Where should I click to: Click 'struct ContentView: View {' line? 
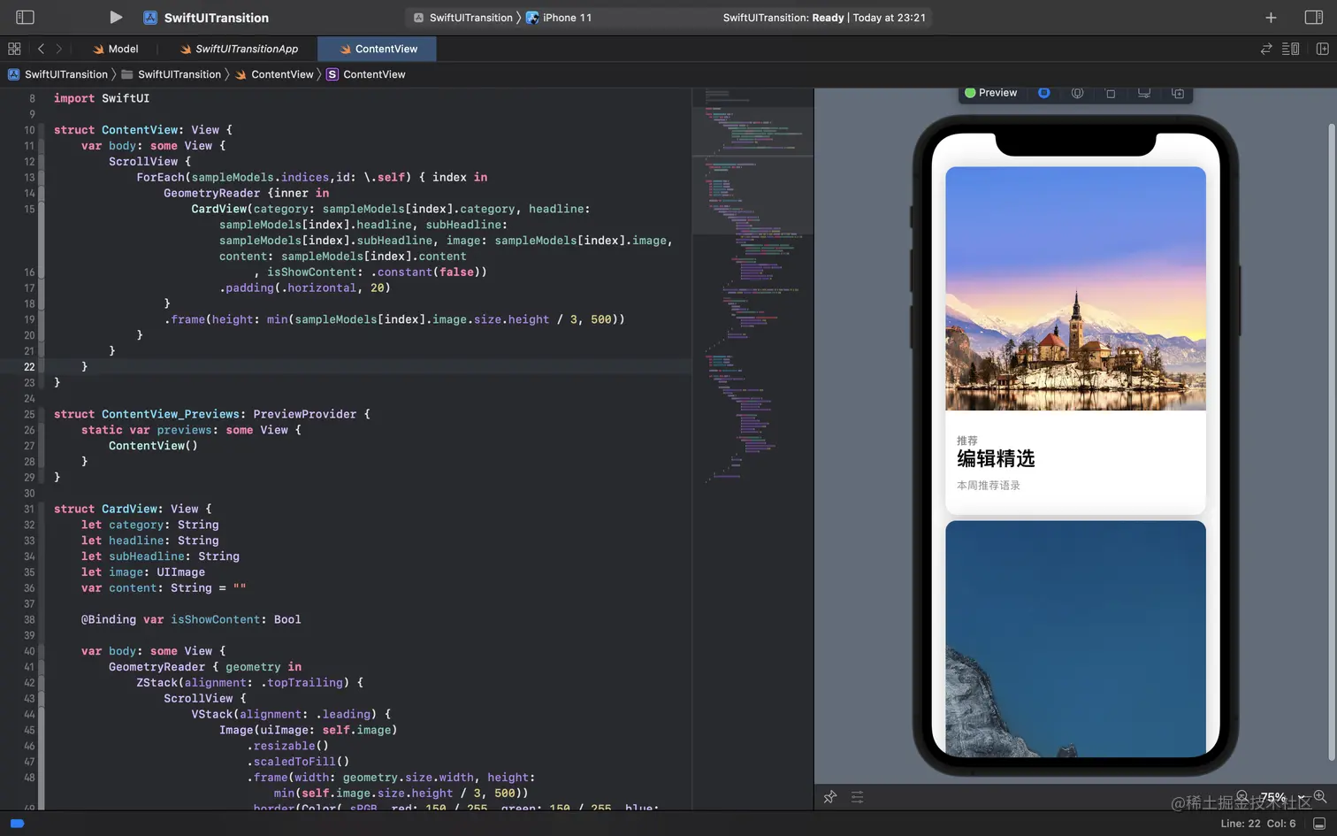point(143,130)
